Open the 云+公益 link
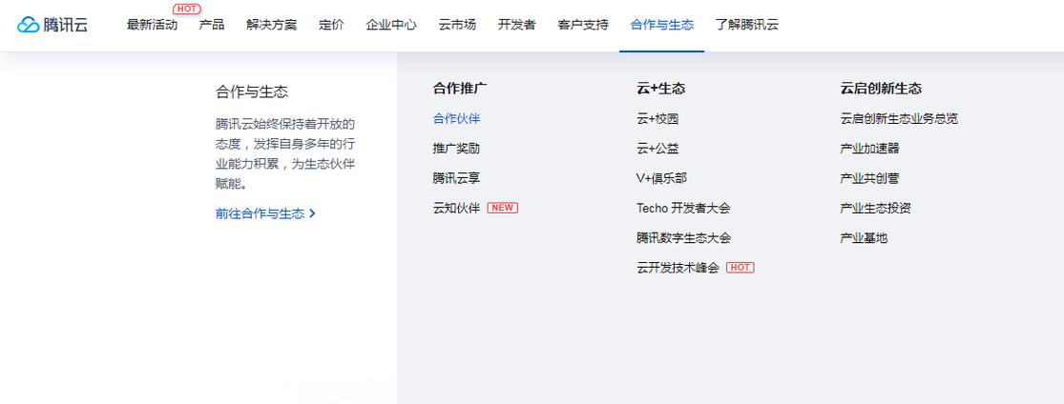This screenshot has width=1064, height=404. (657, 149)
